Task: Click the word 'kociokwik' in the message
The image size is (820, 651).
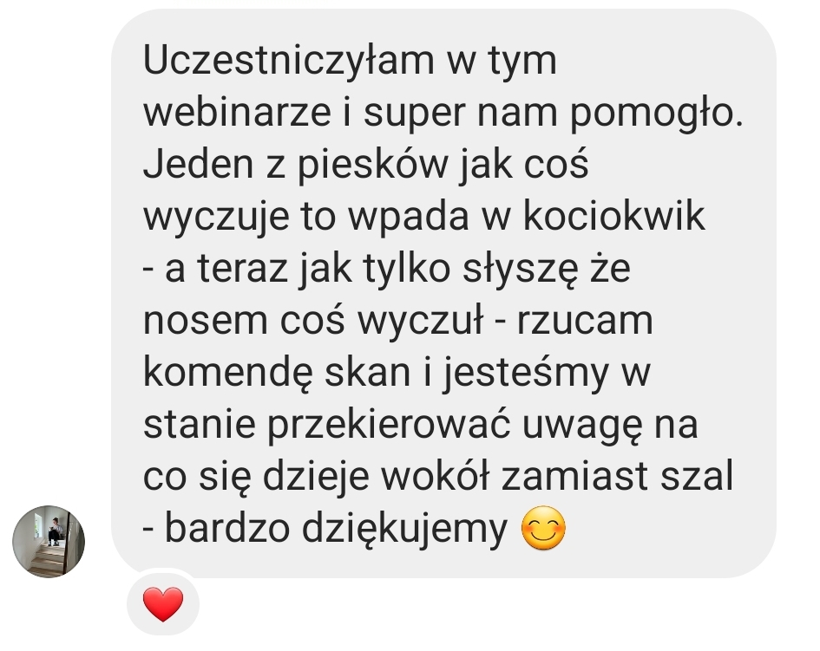Action: click(x=614, y=217)
